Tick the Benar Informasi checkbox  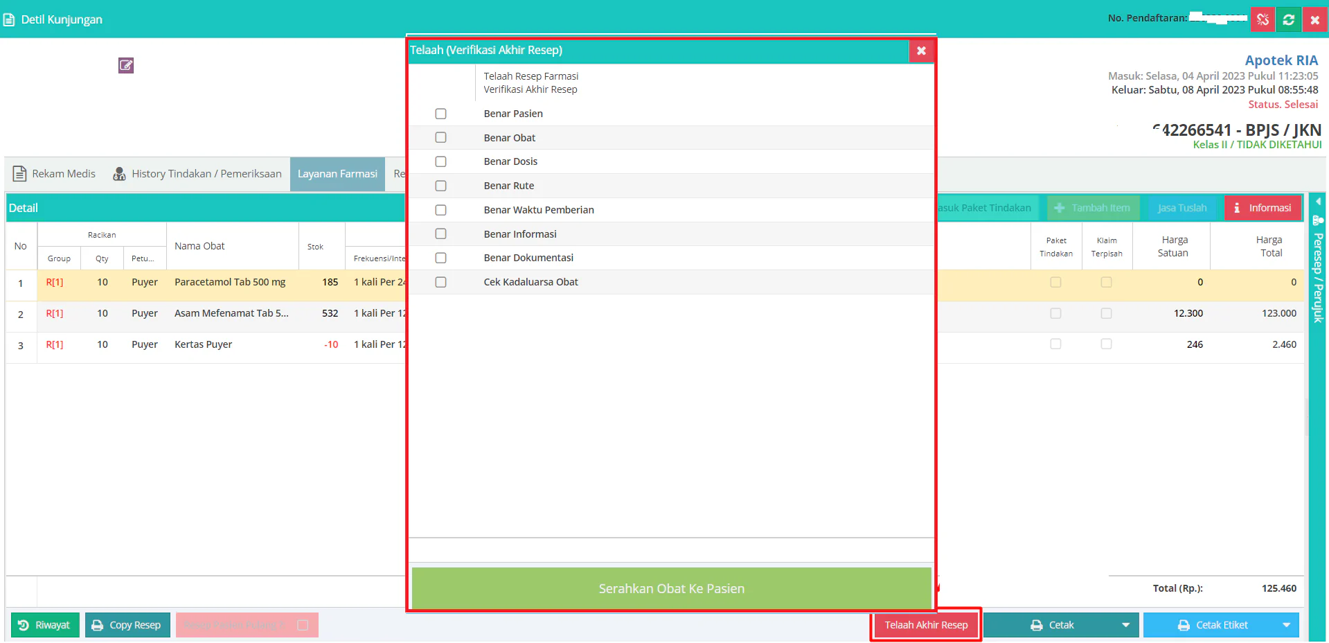tap(440, 234)
